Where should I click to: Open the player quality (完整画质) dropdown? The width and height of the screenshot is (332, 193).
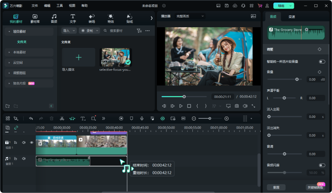pyautogui.click(x=190, y=16)
